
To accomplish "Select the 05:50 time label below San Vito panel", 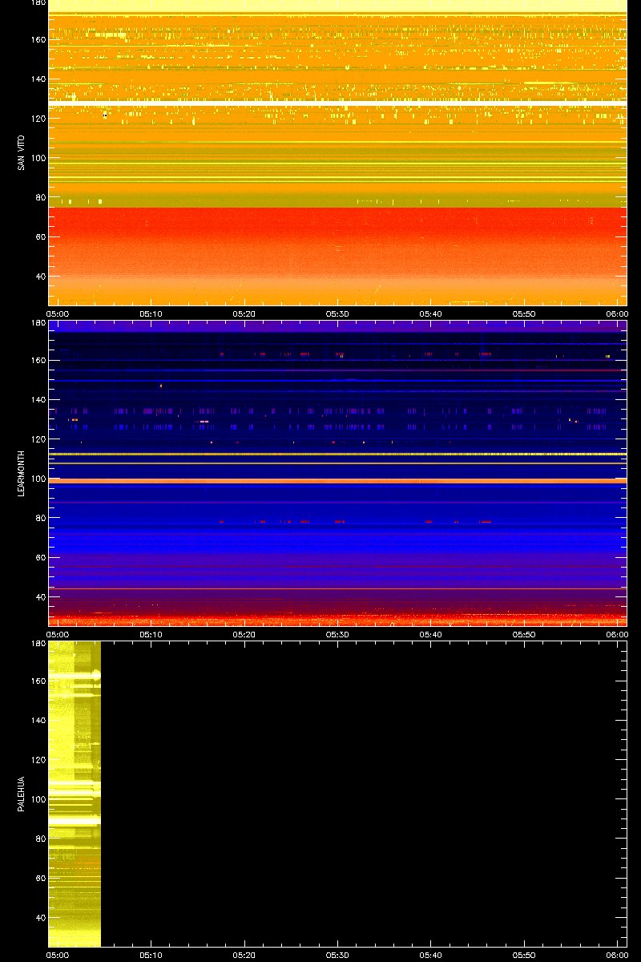I will click(524, 313).
